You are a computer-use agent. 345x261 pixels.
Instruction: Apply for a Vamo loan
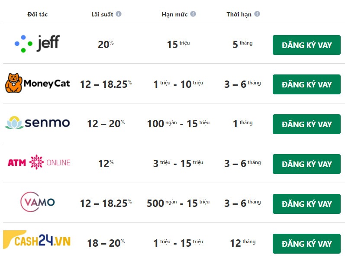click(306, 204)
